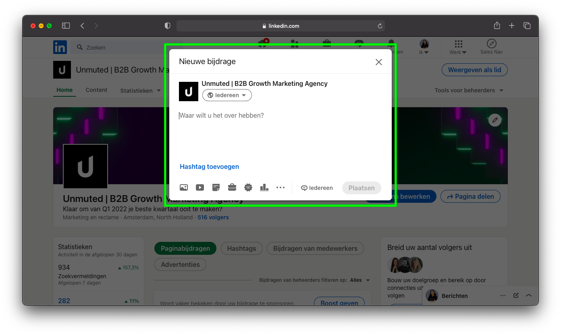Click the 516 volgers link
Screen dimensions: 561x335
(213, 217)
